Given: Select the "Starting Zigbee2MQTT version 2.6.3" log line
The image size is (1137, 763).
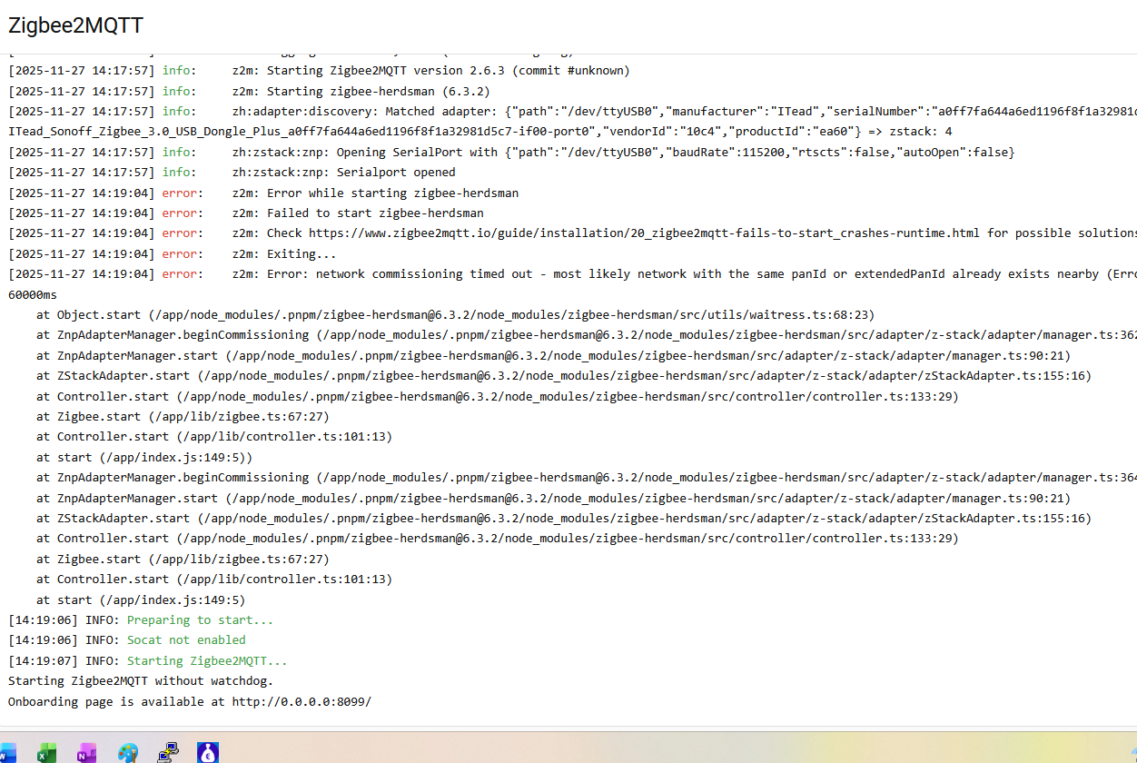Looking at the screenshot, I should coord(319,71).
